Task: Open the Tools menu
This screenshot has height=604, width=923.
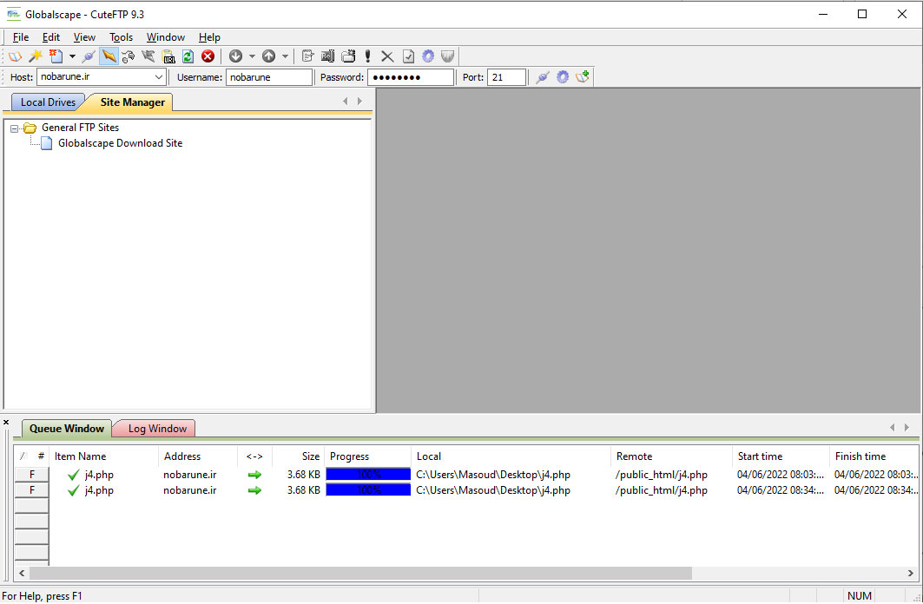Action: 121,37
